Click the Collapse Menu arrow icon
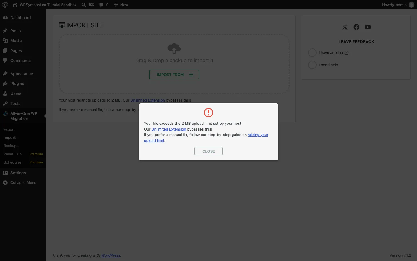The image size is (417, 261). click(5, 183)
